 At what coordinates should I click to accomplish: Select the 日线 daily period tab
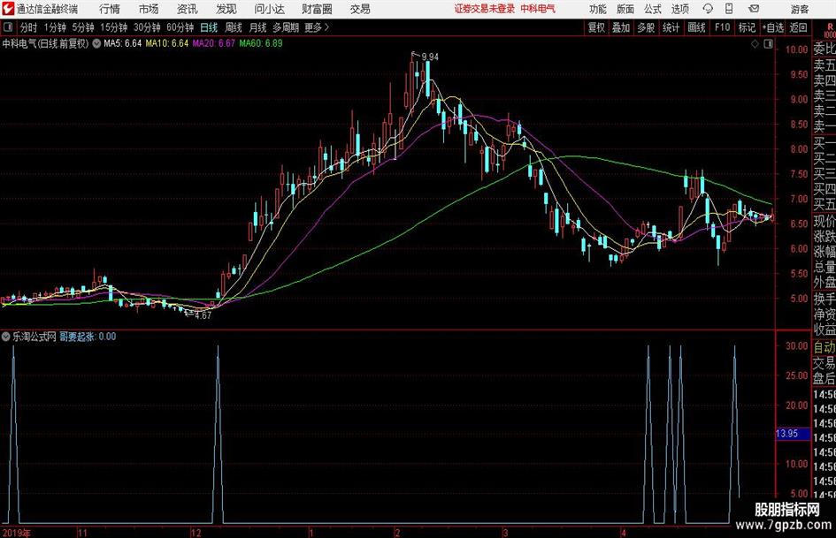(x=209, y=27)
